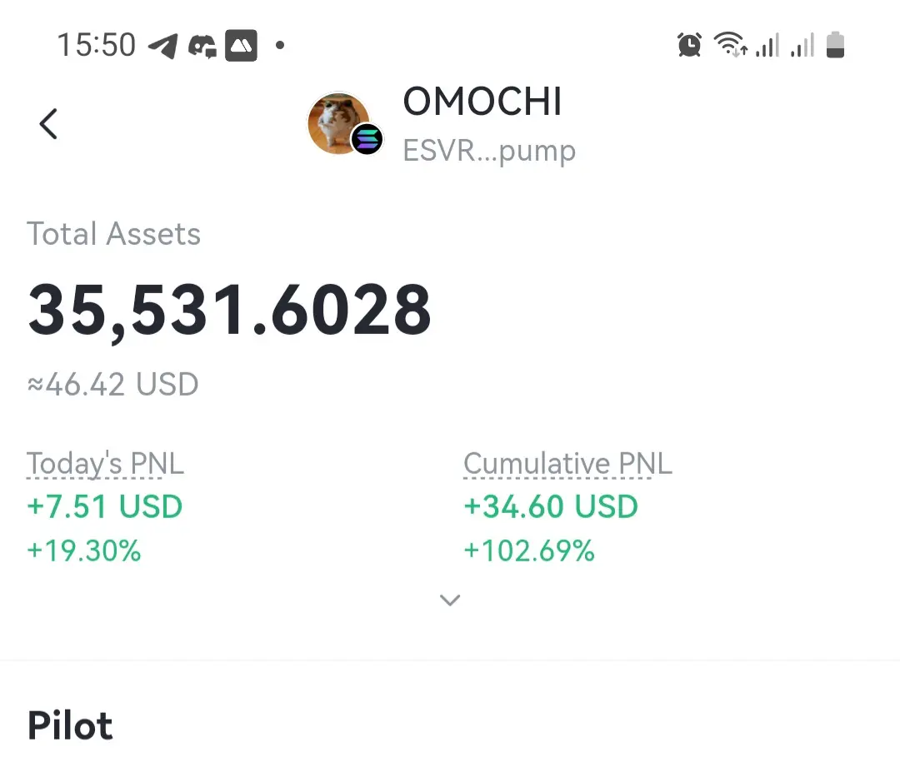Tap the 35,531.6028 total assets amount
This screenshot has width=900, height=762.
tap(230, 311)
